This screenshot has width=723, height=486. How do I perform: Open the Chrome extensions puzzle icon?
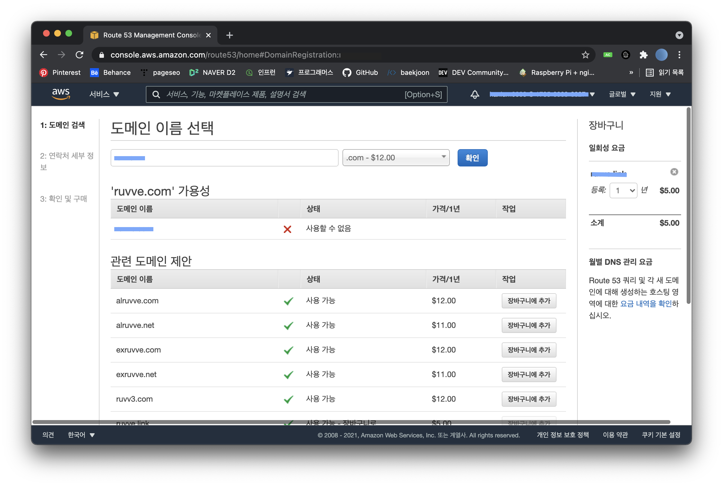point(643,55)
